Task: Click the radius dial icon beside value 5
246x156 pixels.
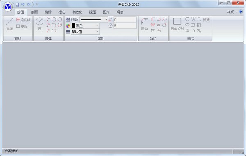Action: click(x=111, y=25)
